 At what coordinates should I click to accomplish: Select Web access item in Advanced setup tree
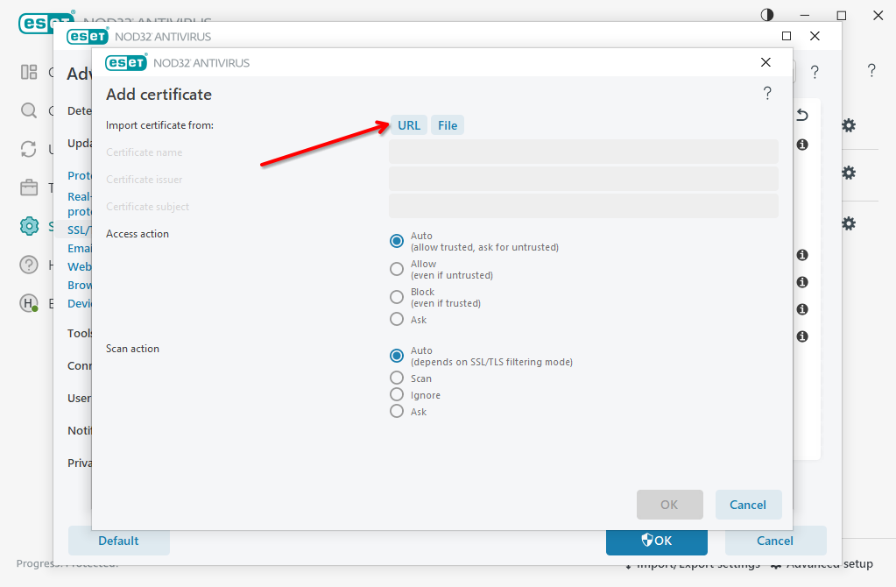tap(80, 266)
